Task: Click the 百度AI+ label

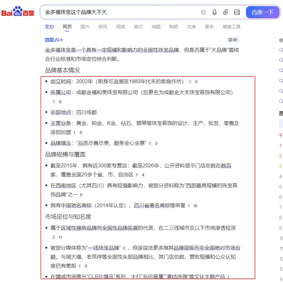Action: point(54,40)
